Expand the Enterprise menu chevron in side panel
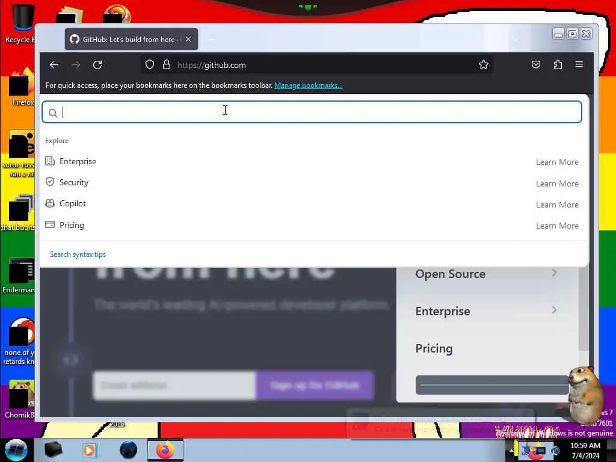The width and height of the screenshot is (616, 462). (554, 310)
